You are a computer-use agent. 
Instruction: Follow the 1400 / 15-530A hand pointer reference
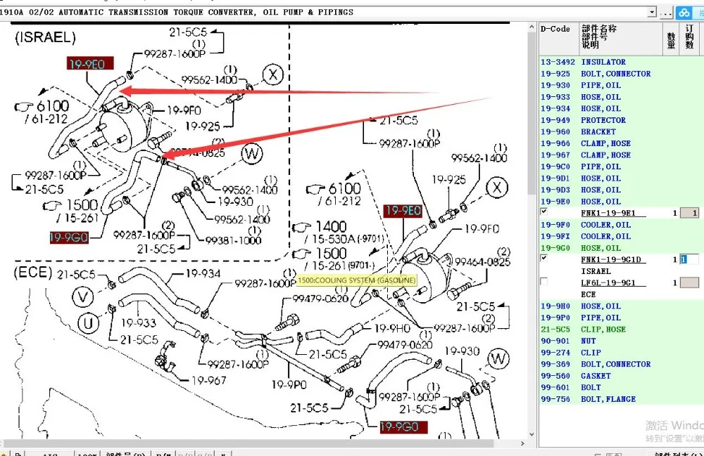302,227
